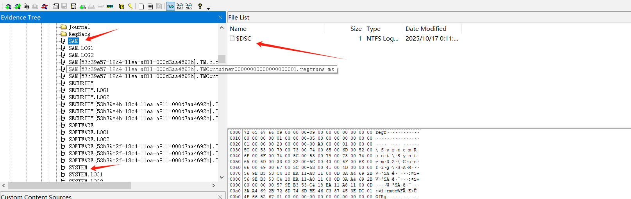Viewport: 631px width, 199px height.
Task: Select the RegBack folder in Evidence Tree
Action: 79,34
